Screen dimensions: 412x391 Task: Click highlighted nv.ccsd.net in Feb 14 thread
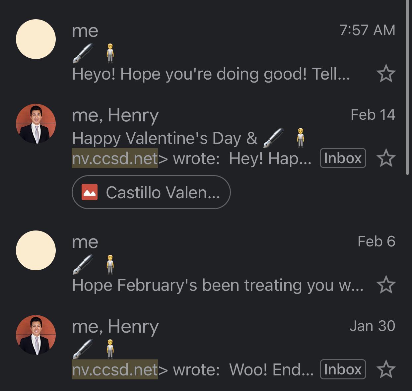point(115,158)
